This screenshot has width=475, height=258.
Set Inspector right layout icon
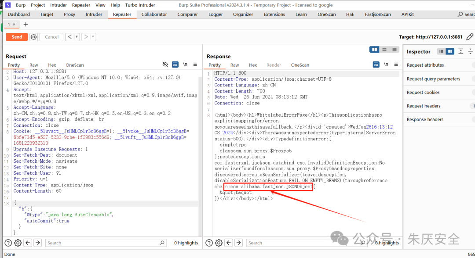[450, 51]
